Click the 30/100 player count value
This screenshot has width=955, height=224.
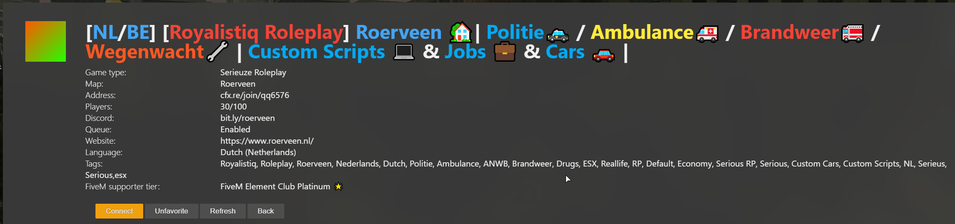[x=234, y=107]
